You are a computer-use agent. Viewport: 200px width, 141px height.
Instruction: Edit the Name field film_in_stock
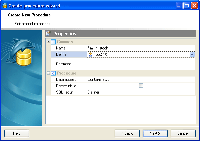(x=141, y=48)
